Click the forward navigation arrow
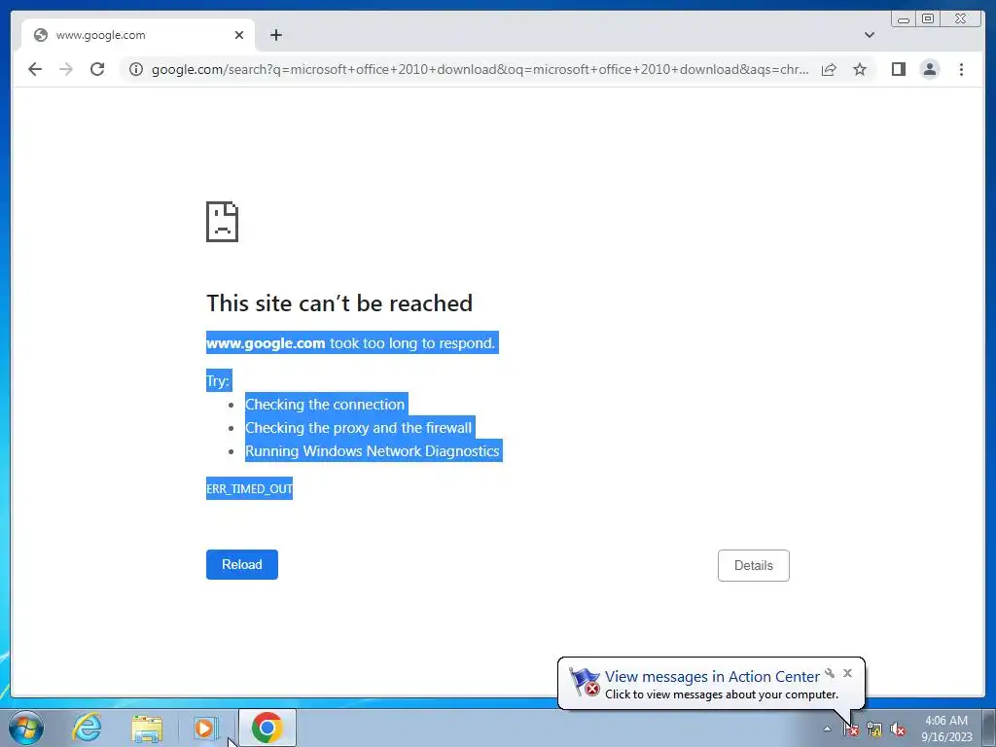996x747 pixels. tap(66, 69)
